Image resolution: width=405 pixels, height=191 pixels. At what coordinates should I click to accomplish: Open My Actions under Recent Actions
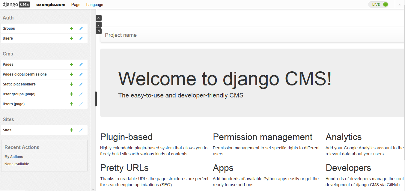pyautogui.click(x=13, y=157)
